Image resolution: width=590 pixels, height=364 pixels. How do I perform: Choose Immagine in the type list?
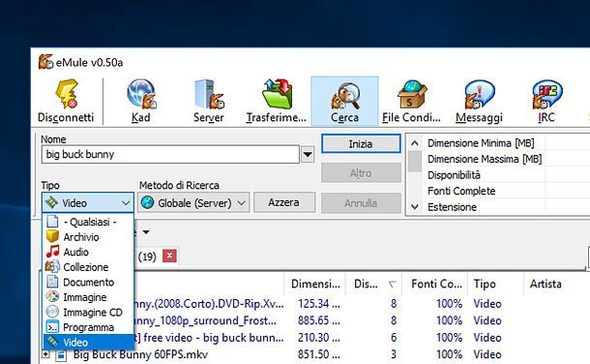pos(88,297)
